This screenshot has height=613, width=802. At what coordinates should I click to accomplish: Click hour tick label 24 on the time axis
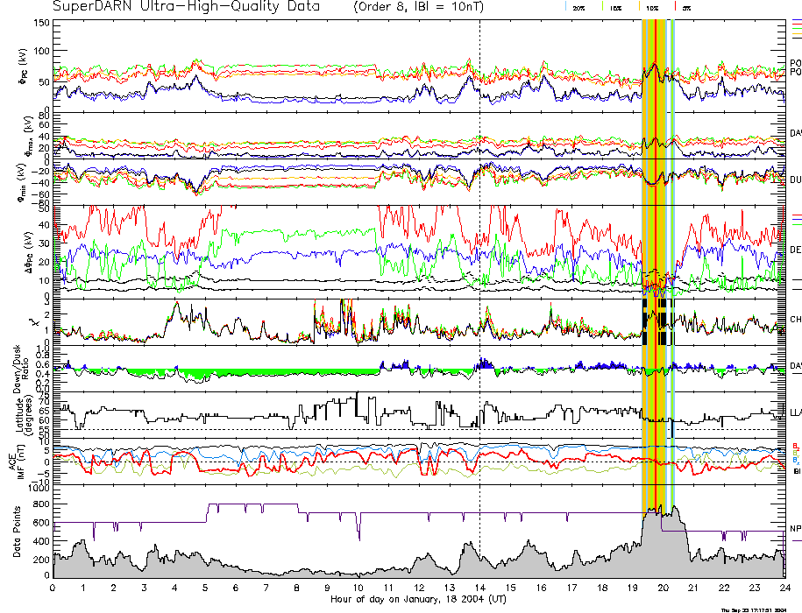click(785, 588)
